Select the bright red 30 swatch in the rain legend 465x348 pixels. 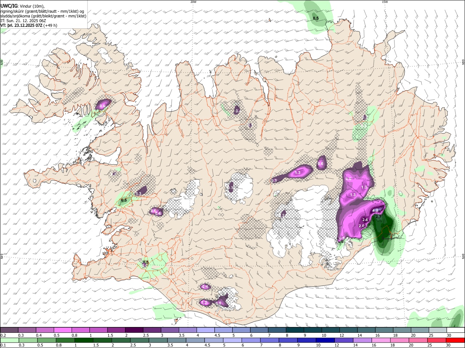456,340
